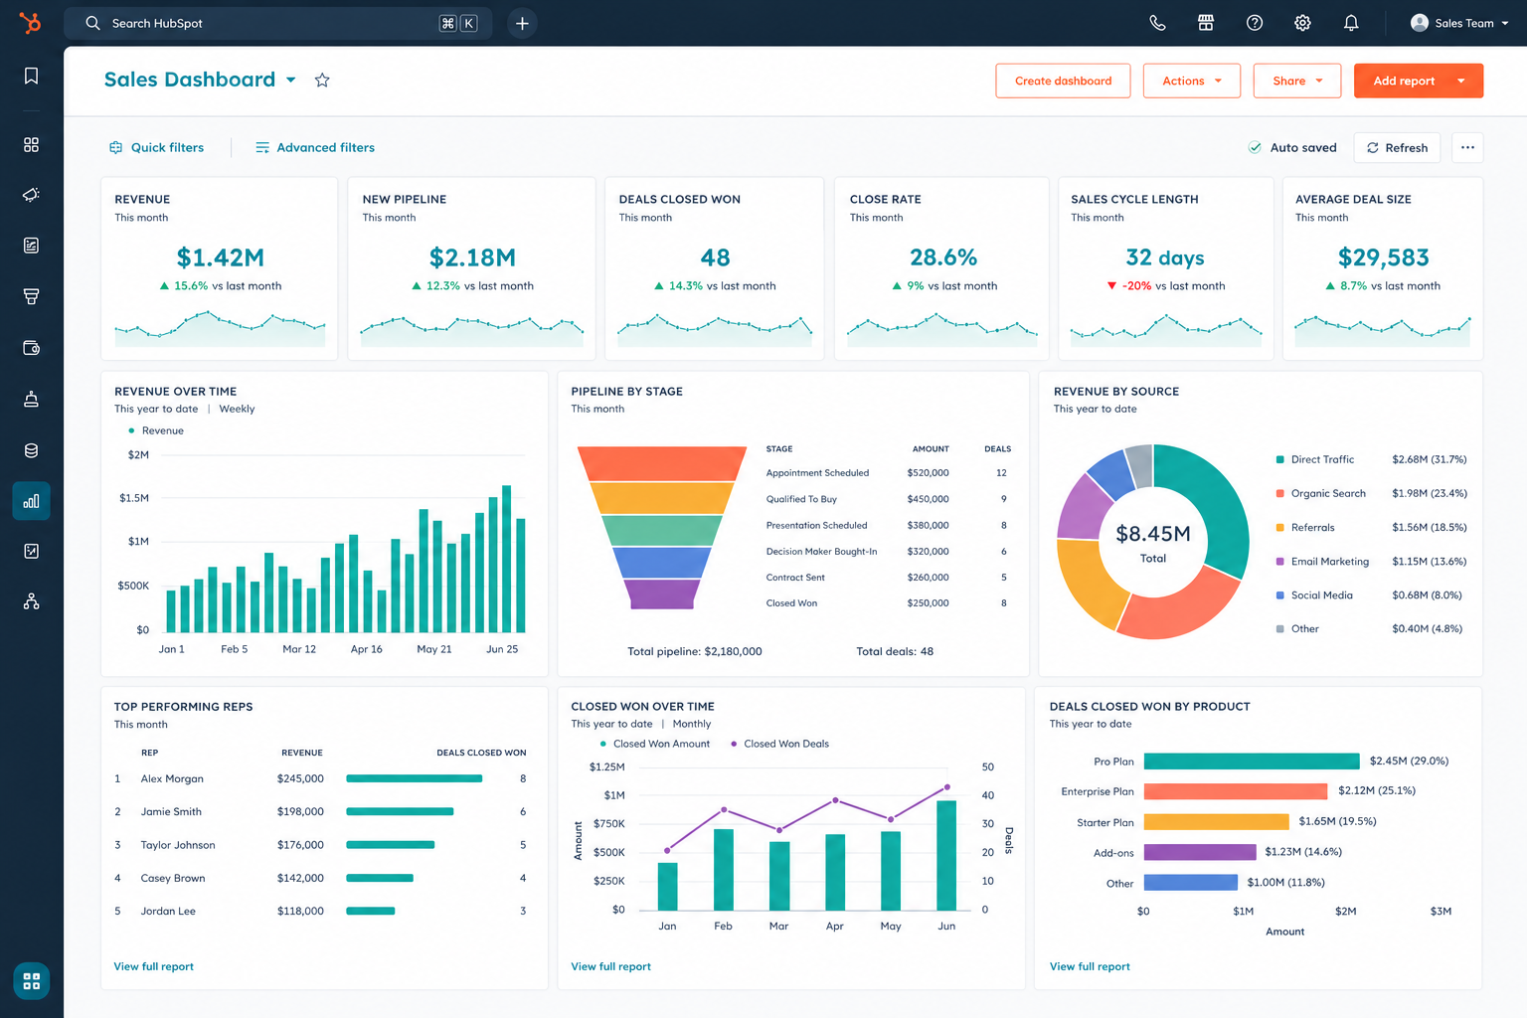The height and width of the screenshot is (1018, 1527).
Task: Click the $8.45M Total donut center
Action: click(x=1153, y=543)
